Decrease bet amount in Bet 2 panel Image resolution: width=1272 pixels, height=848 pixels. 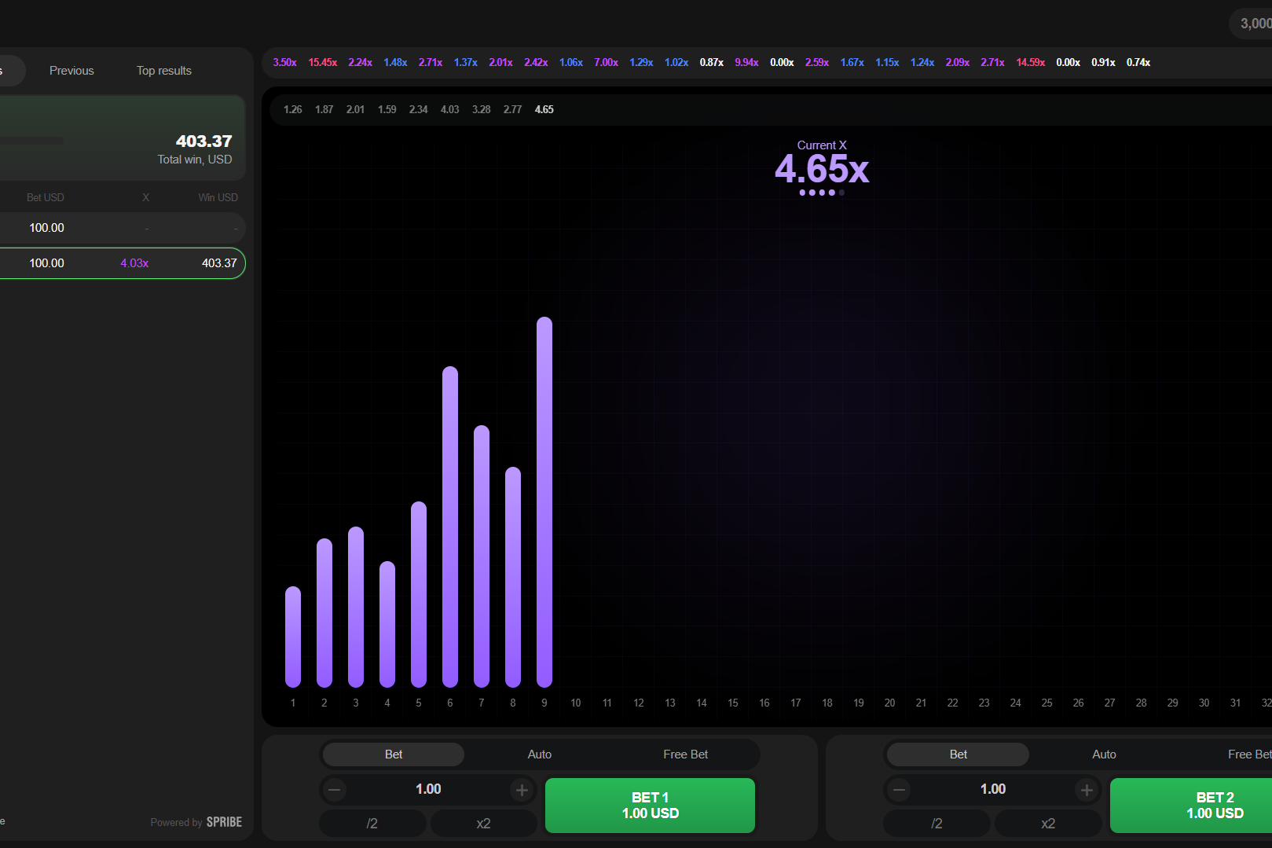(900, 790)
